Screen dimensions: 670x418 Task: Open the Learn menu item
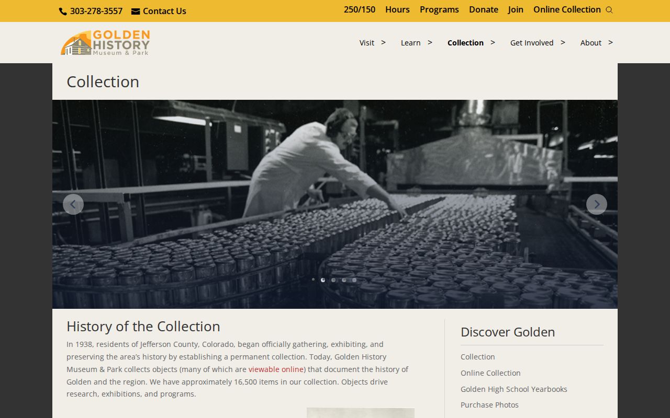pos(410,43)
